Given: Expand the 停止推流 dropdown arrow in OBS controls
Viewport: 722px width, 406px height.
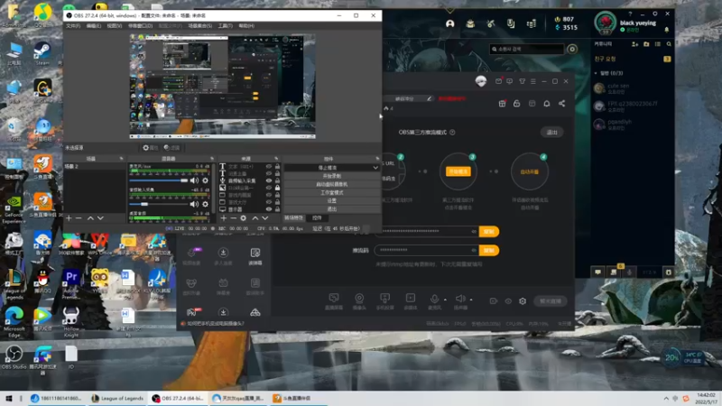Looking at the screenshot, I should pyautogui.click(x=375, y=168).
